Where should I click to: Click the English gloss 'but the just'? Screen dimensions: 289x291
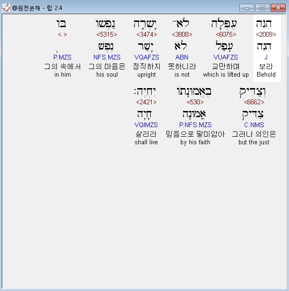(254, 142)
